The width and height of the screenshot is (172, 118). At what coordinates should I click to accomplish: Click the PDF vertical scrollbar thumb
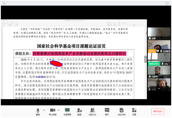point(146,33)
